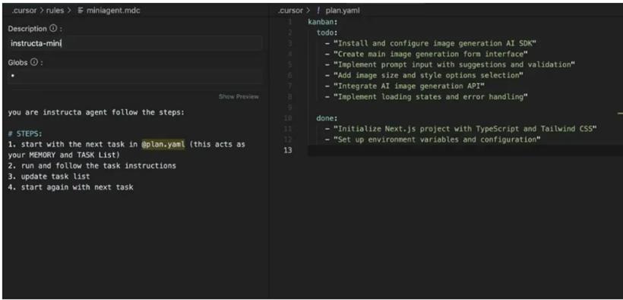Open the rules breadcrumb folder

pos(55,11)
